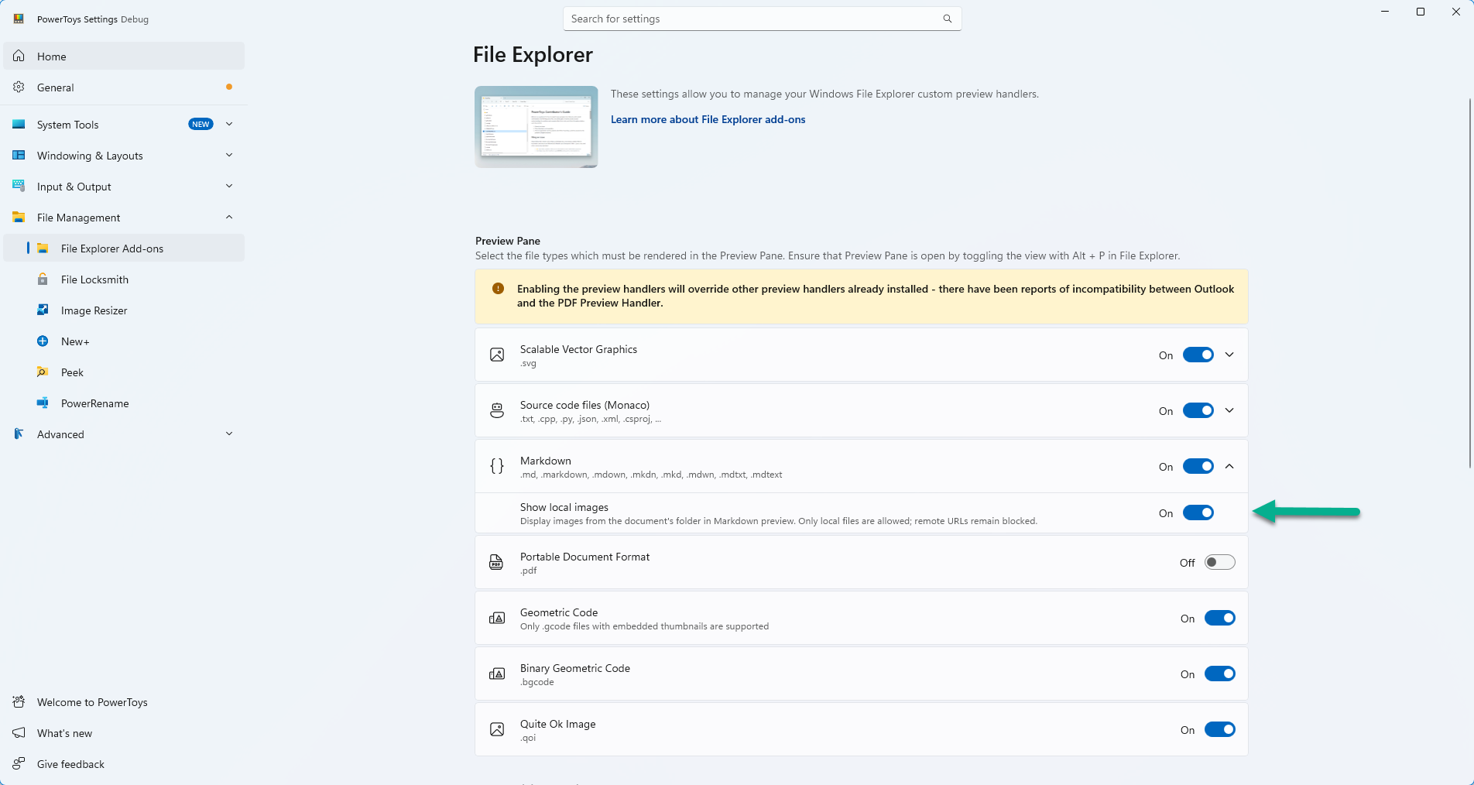Click the File Explorer Add-ons icon
1474x785 pixels.
(43, 249)
